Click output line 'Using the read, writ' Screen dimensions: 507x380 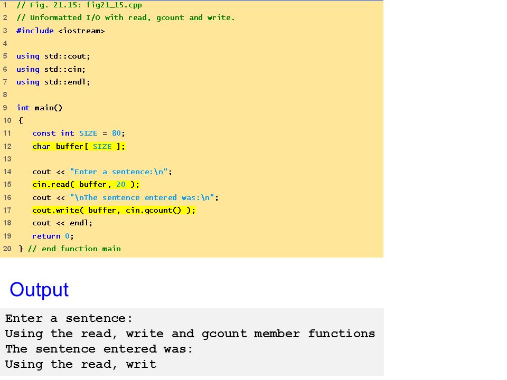click(x=80, y=365)
